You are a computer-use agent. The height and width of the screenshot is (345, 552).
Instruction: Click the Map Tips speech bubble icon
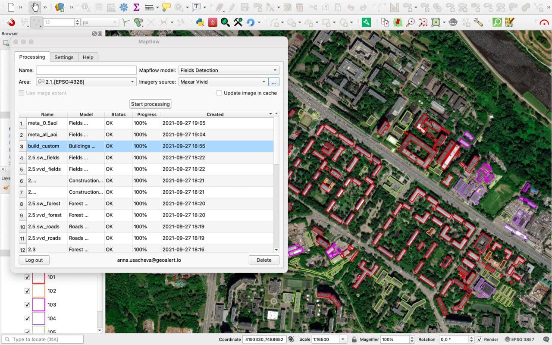tap(166, 7)
